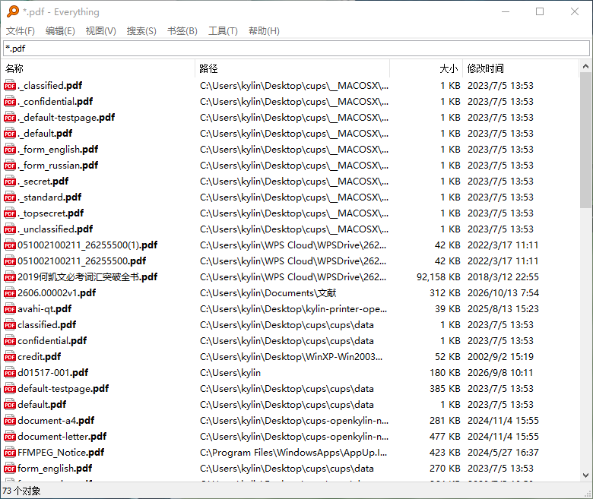Open the 书签(B) menu

(182, 31)
